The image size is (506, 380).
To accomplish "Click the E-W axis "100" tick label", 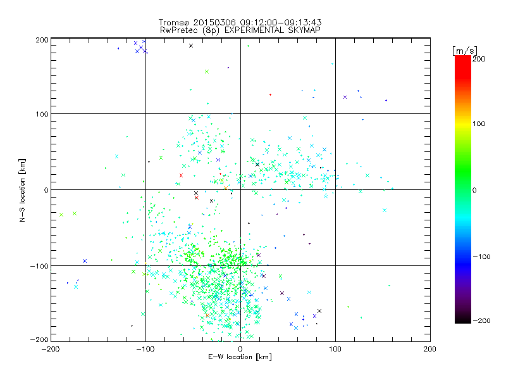I will click(x=335, y=349).
